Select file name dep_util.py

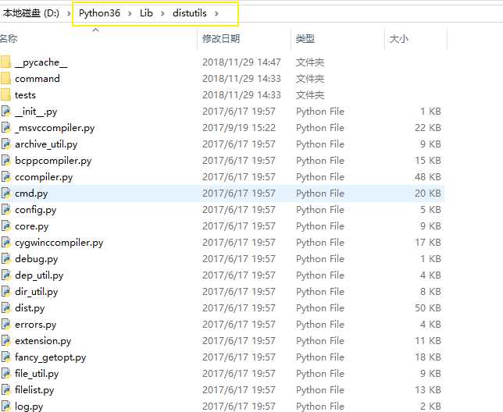[x=39, y=275]
